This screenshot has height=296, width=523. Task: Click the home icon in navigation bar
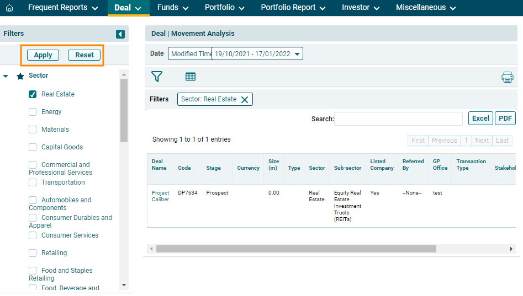point(9,8)
